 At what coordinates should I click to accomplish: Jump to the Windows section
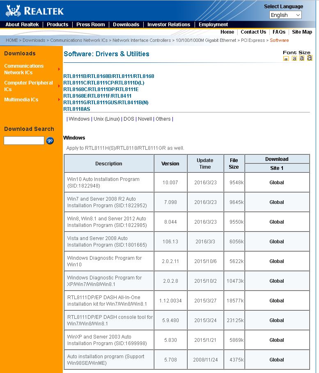point(79,119)
